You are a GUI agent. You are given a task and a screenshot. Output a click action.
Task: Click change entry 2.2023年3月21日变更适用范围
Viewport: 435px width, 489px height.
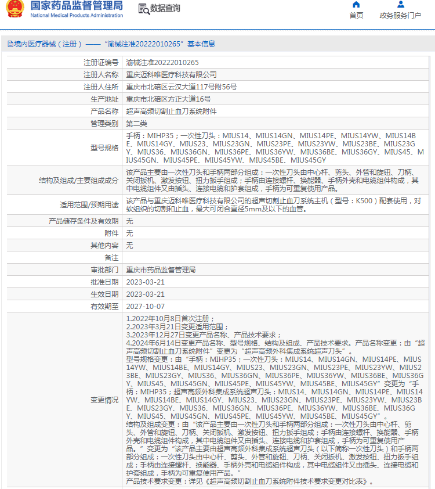pyautogui.click(x=177, y=327)
